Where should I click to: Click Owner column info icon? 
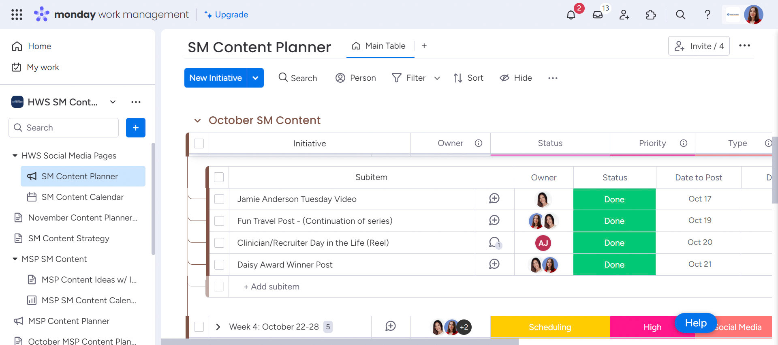(x=479, y=143)
